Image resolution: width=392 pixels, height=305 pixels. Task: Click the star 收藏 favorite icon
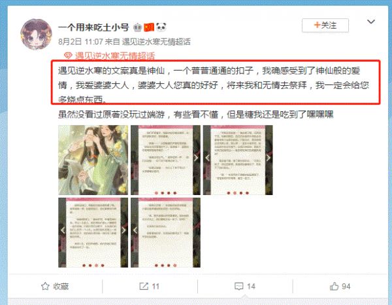45,286
